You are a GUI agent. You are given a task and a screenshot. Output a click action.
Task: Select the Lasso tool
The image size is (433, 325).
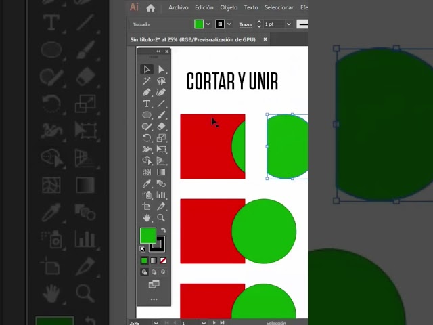click(161, 81)
